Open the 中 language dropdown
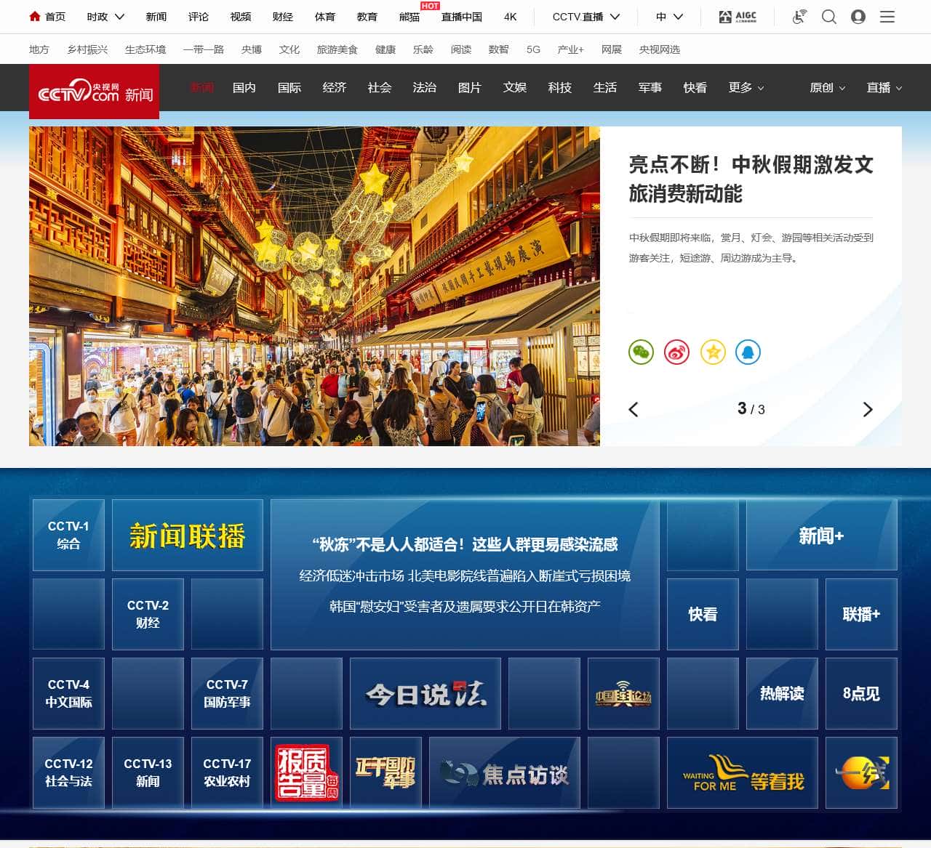This screenshot has width=931, height=848. coord(668,17)
